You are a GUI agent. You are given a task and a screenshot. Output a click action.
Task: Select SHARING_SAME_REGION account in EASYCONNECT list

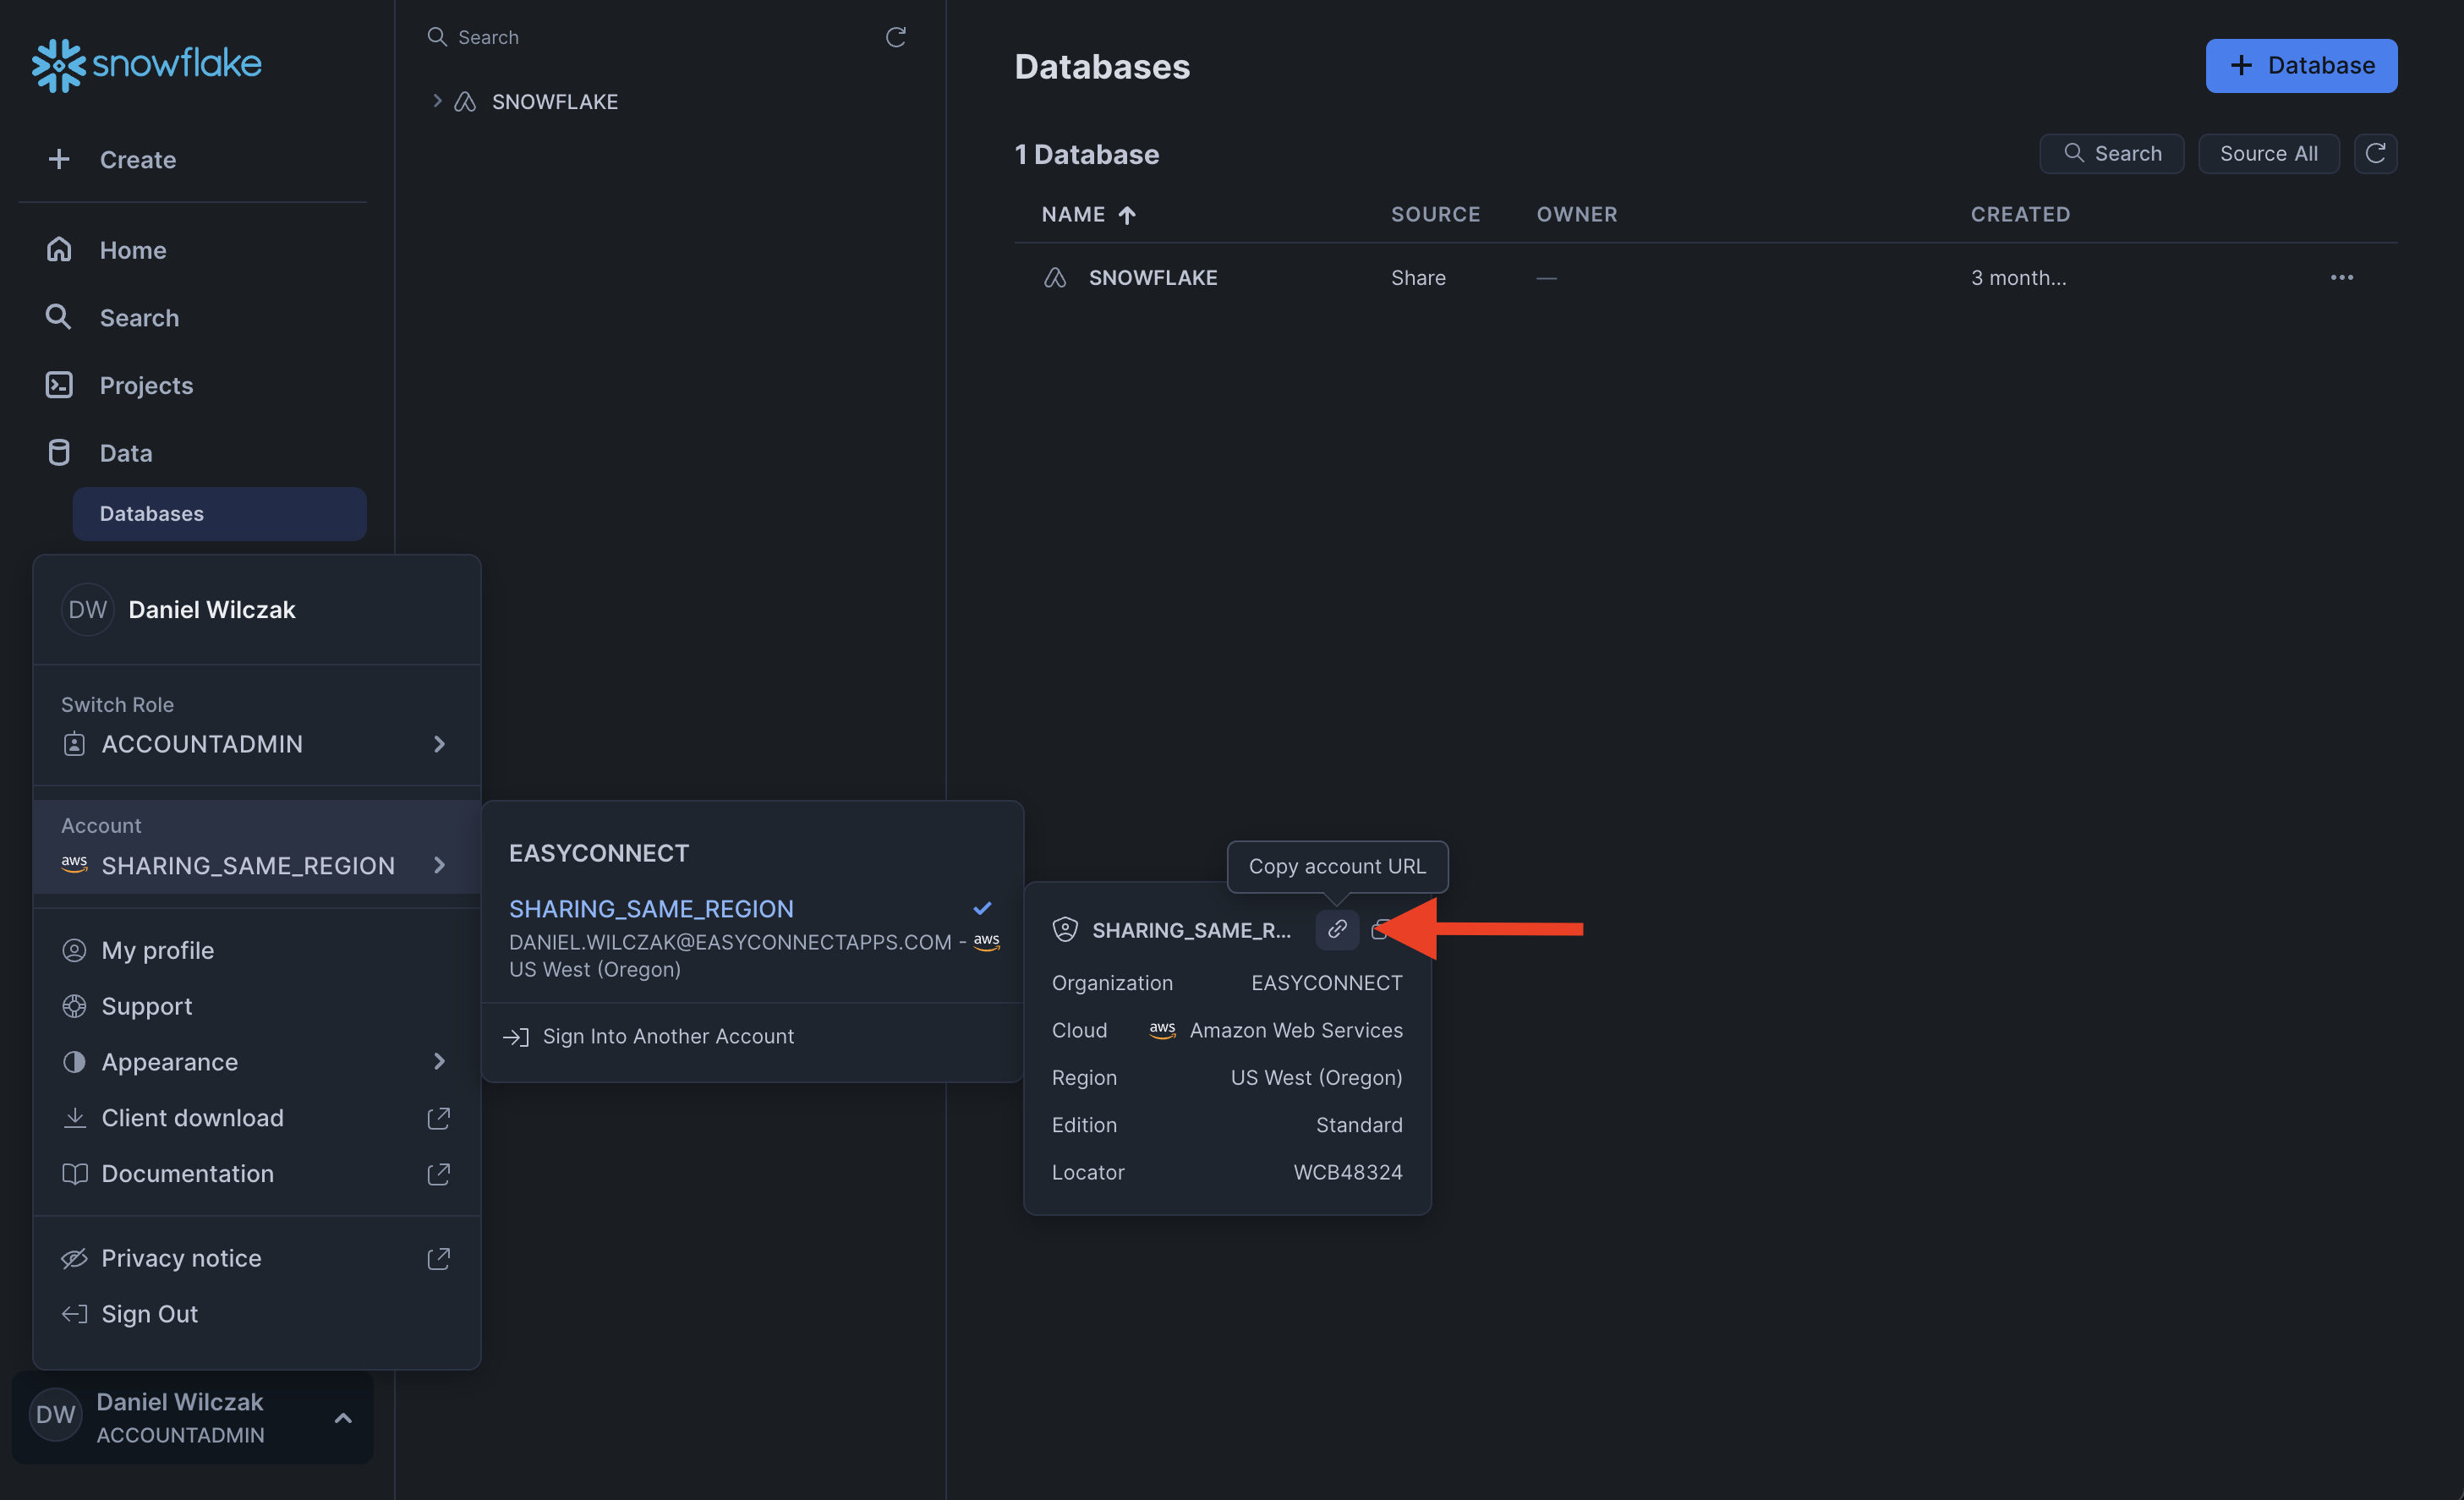[x=752, y=938]
